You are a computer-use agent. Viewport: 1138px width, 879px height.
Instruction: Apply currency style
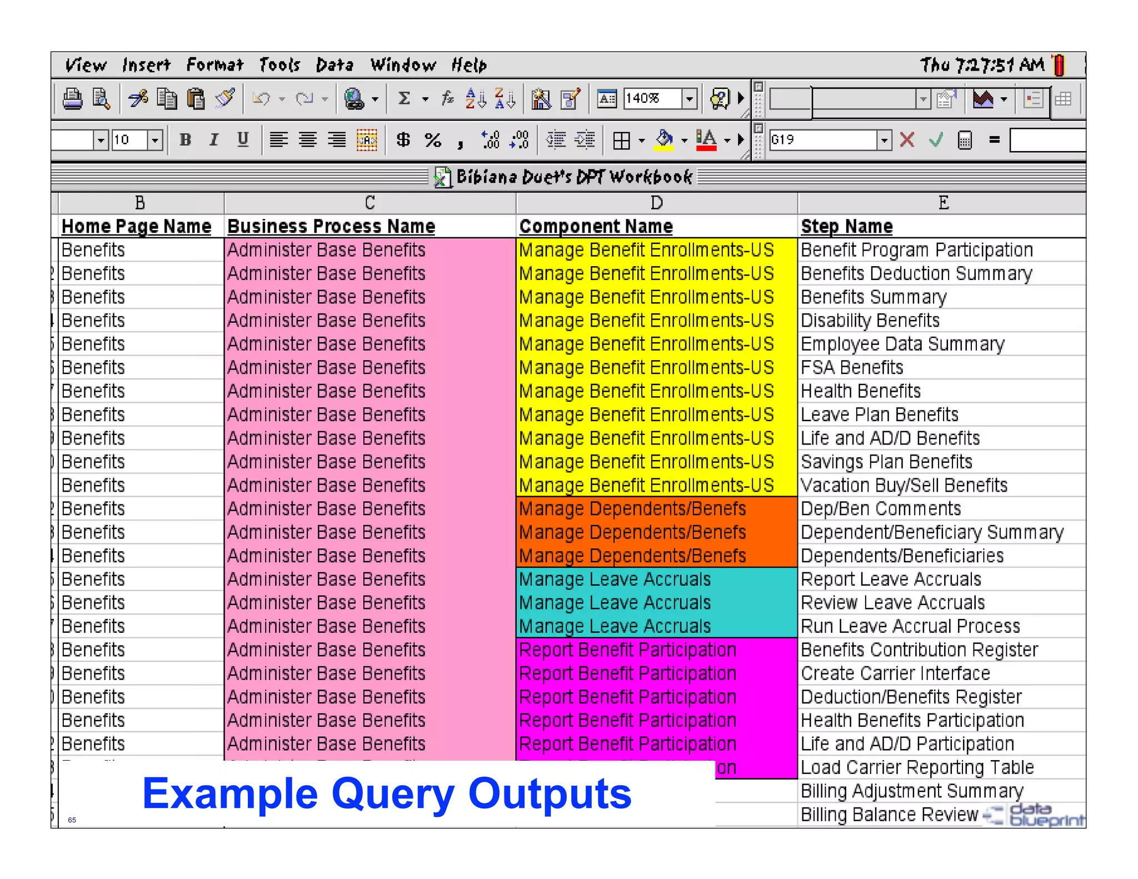pos(403,139)
